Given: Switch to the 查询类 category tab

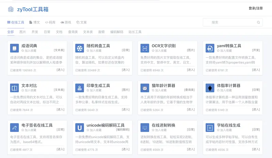Looking at the screenshot, I should click(73, 32).
